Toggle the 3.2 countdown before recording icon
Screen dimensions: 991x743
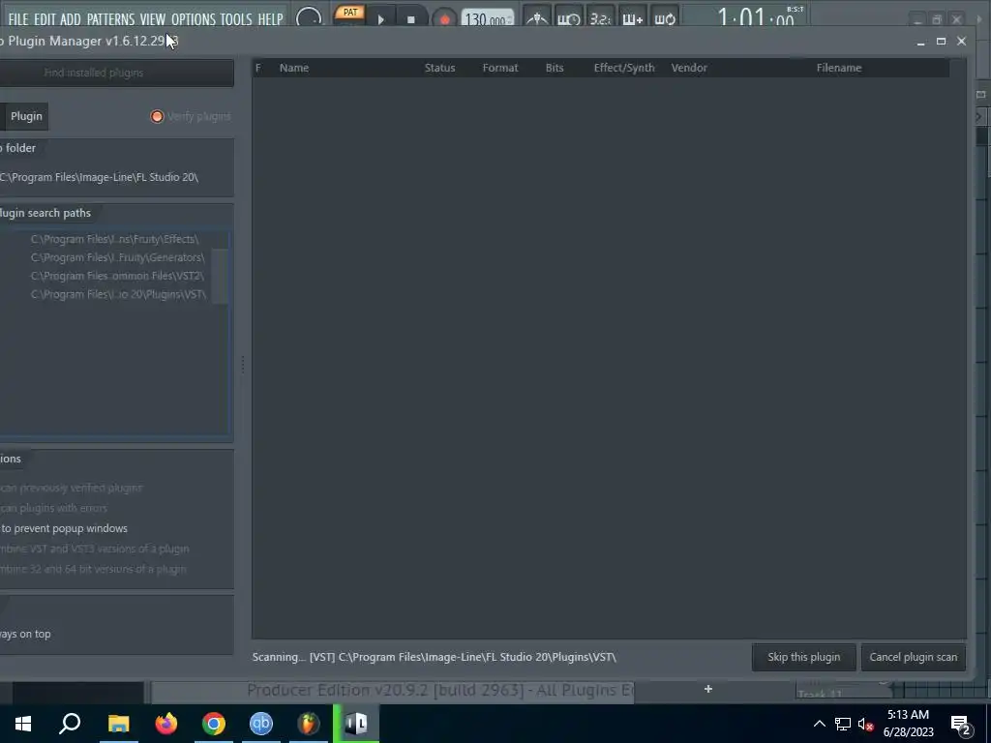(x=600, y=19)
